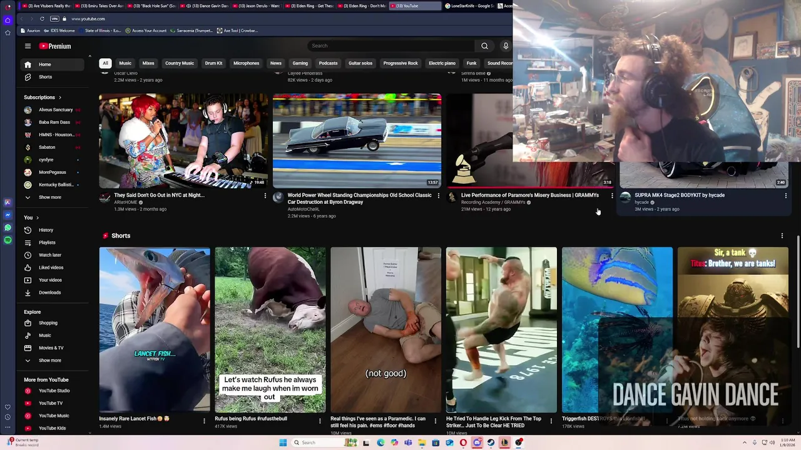Open Your videos in the sidebar

53,280
